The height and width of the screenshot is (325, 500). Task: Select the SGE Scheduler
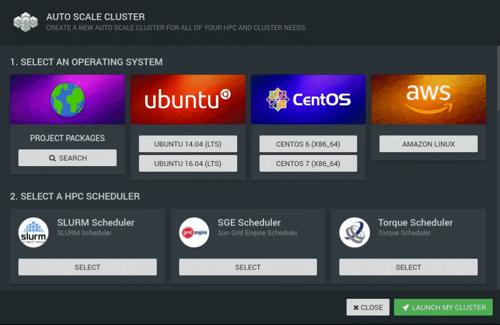pos(248,267)
